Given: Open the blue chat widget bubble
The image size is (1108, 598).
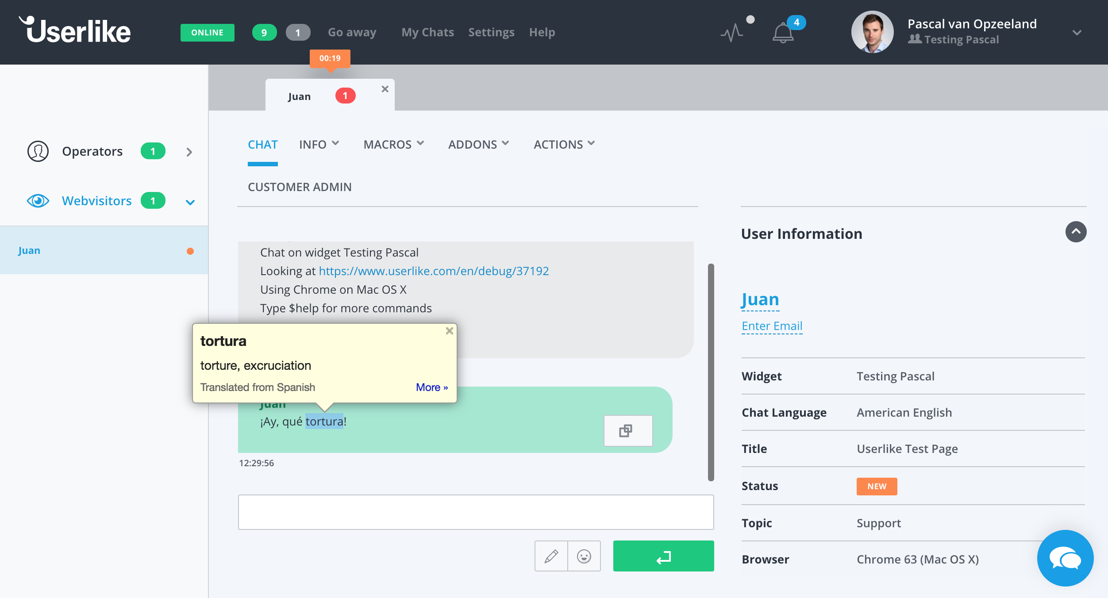Looking at the screenshot, I should tap(1065, 558).
